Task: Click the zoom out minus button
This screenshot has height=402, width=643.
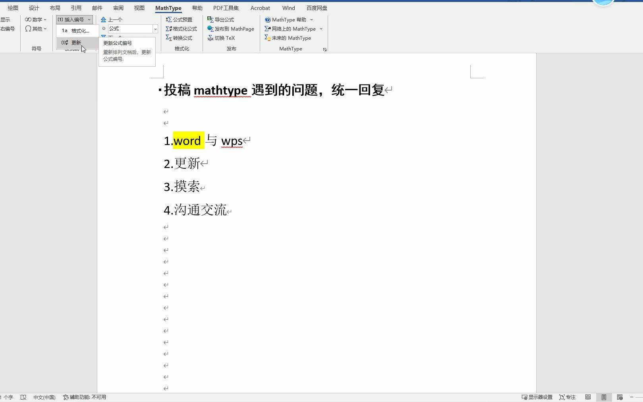Action: 631,397
